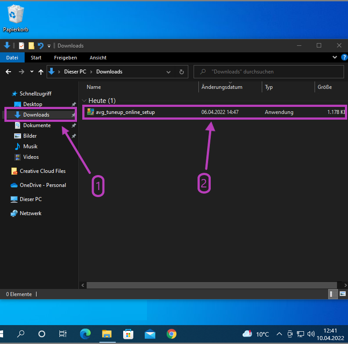Screen dimensions: 348x344
Task: Click the volume speaker tray icon
Action: point(311,334)
